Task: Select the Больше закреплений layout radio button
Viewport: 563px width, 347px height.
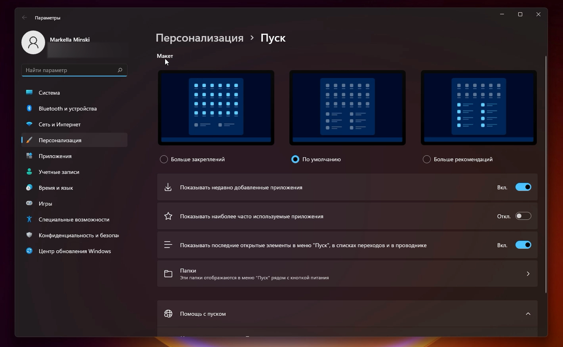Action: coord(163,159)
